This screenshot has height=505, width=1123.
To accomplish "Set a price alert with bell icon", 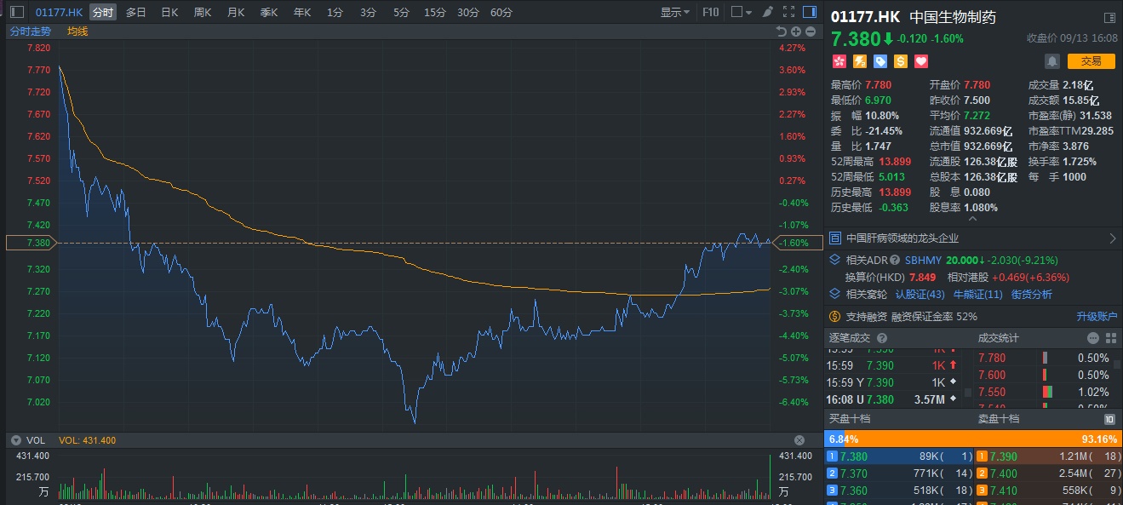I will [x=1052, y=61].
